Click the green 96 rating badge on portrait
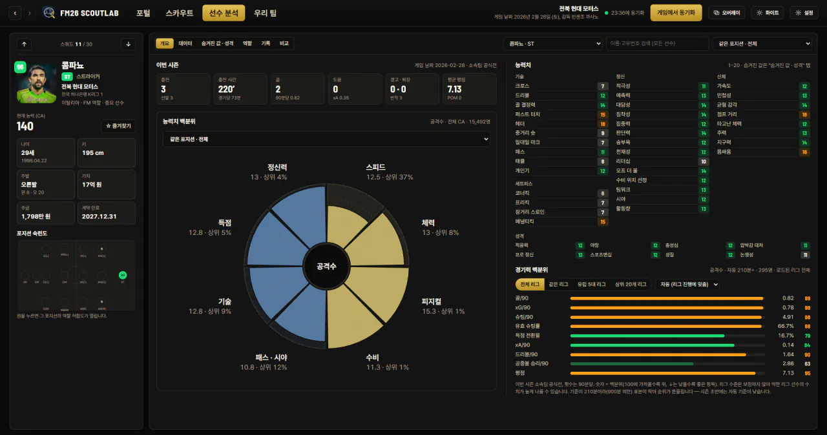The width and height of the screenshot is (827, 435). [20, 66]
